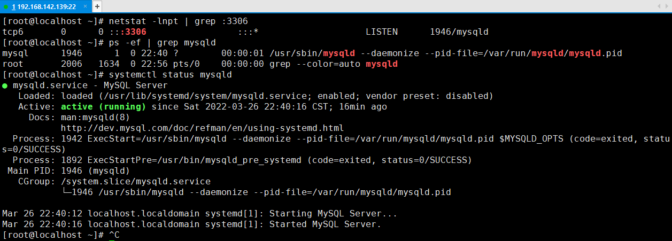The image size is (672, 241).
Task: Click green status dot before mysqld.service
Action: [5, 85]
